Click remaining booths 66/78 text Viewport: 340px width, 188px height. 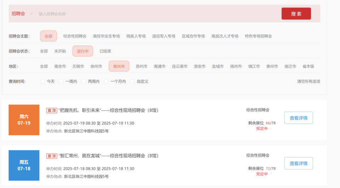pyautogui.click(x=262, y=123)
